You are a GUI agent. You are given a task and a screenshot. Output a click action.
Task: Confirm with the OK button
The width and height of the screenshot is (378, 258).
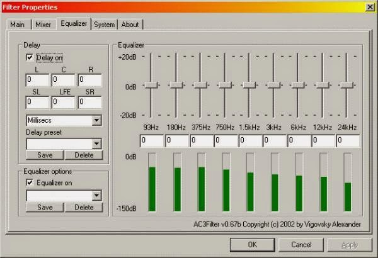(x=253, y=245)
